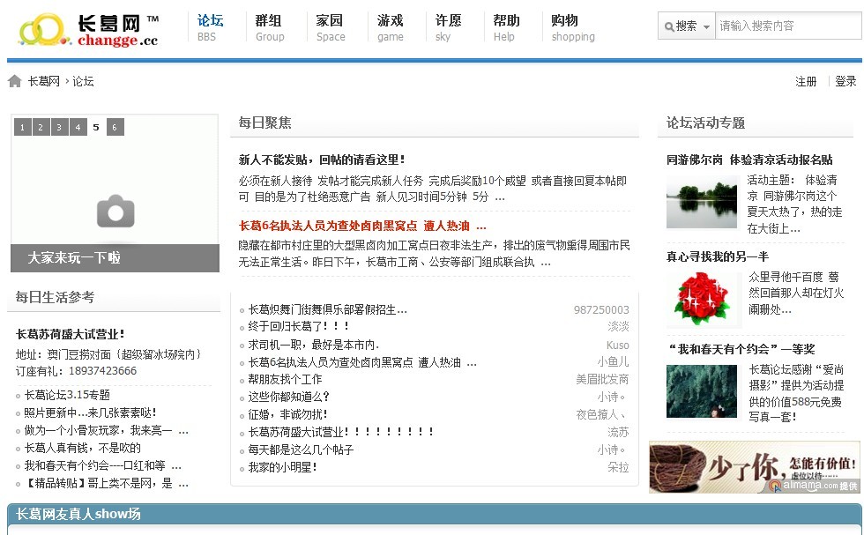The height and width of the screenshot is (535, 864).
Task: Open the 帮助 Help nav tab
Action: point(506,28)
